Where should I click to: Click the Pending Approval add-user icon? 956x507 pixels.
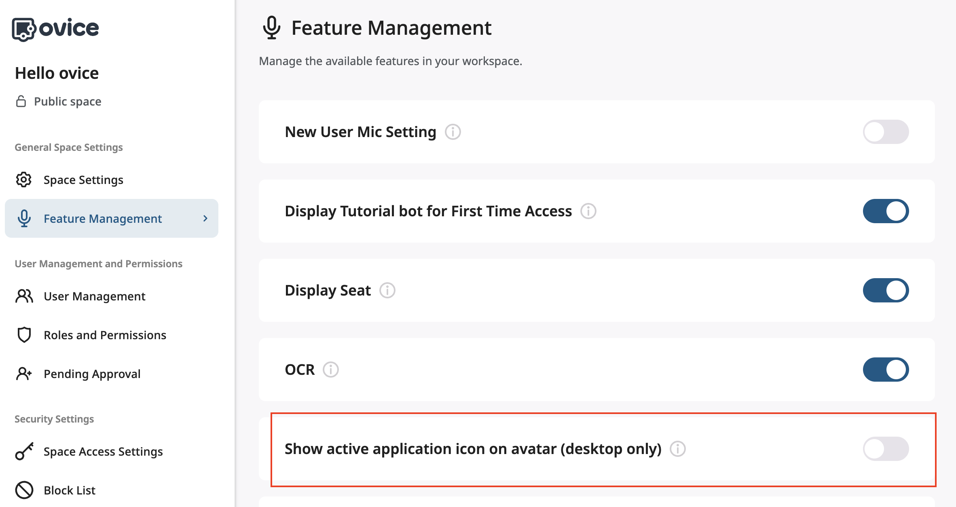24,373
